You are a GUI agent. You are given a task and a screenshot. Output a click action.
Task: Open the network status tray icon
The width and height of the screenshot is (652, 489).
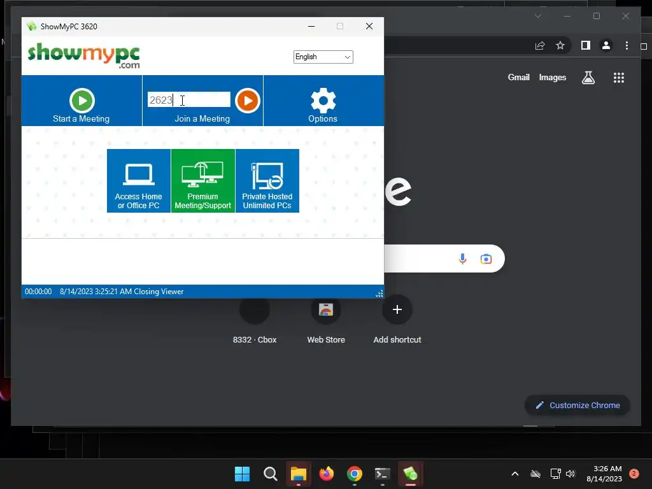point(555,474)
